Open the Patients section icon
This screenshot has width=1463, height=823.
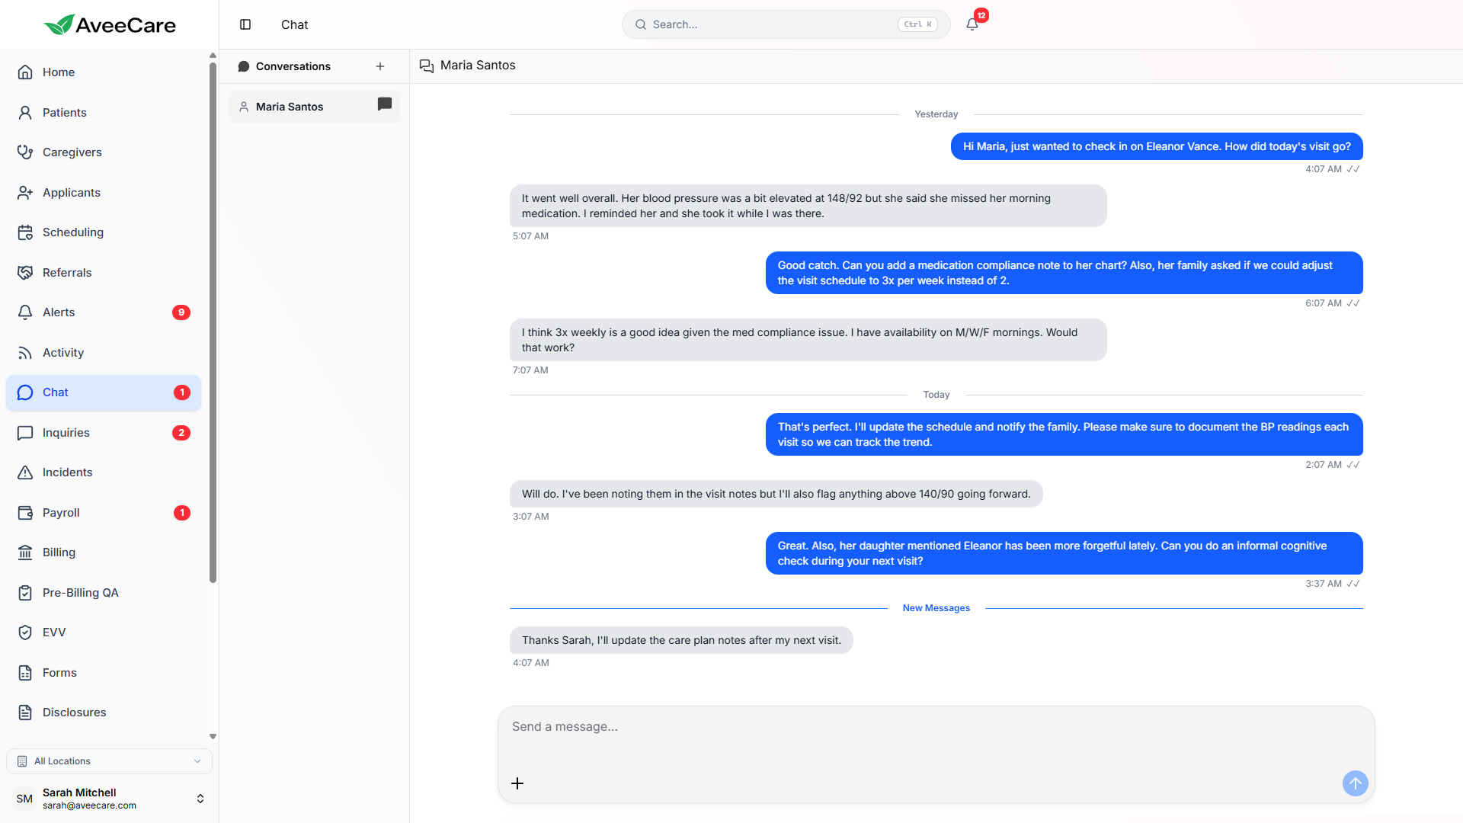tap(25, 112)
